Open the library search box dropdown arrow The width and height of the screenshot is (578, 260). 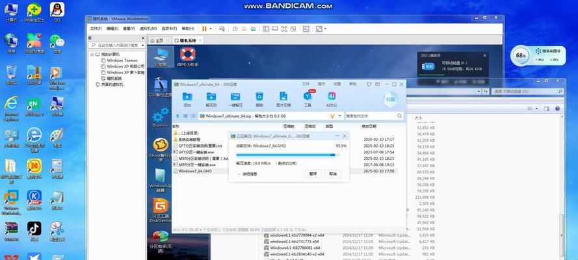click(x=142, y=45)
